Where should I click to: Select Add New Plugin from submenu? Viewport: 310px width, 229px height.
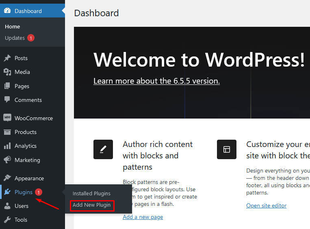point(91,205)
